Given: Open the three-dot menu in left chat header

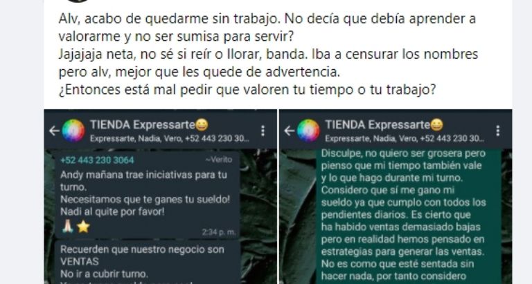Looking at the screenshot, I should (263, 131).
